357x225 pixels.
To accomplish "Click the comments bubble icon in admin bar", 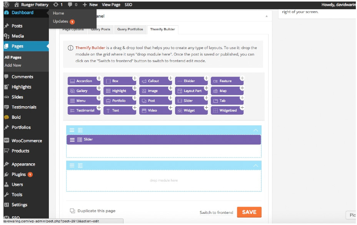I will [x=70, y=5].
